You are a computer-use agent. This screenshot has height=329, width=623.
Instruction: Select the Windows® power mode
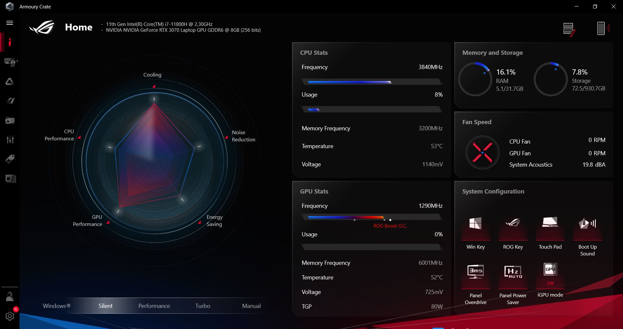click(x=56, y=306)
